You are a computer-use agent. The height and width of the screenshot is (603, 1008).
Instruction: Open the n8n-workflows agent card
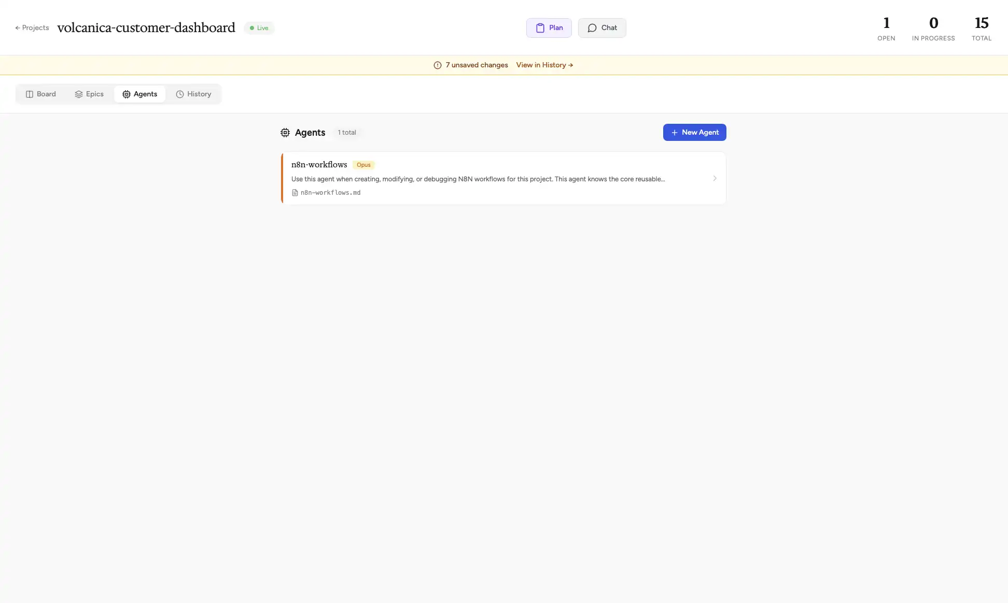pyautogui.click(x=503, y=178)
